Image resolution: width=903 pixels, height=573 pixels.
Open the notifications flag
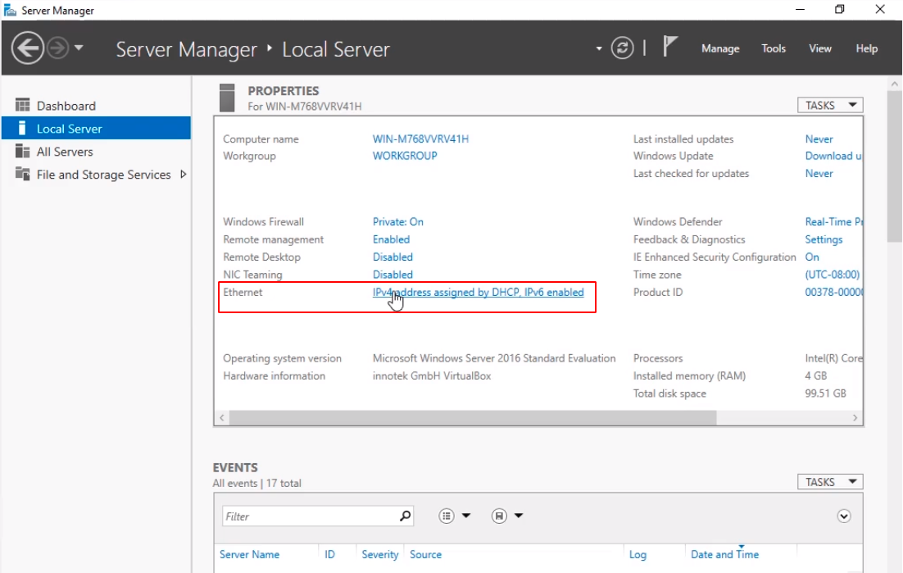[669, 47]
